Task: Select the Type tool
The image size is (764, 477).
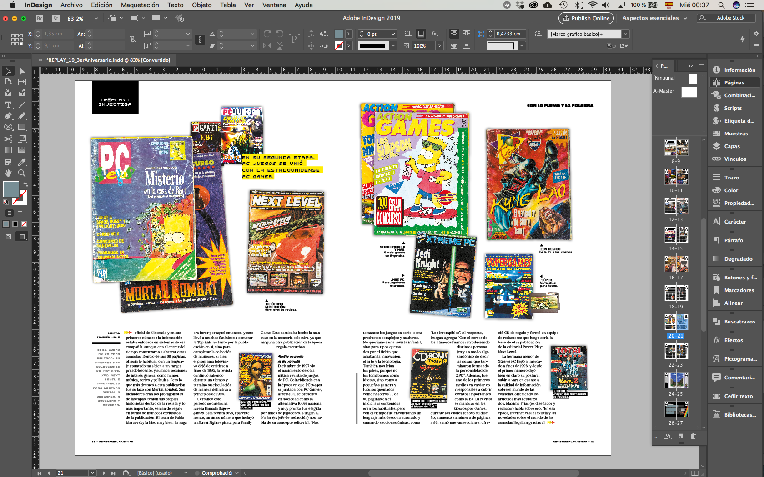Action: (8, 105)
